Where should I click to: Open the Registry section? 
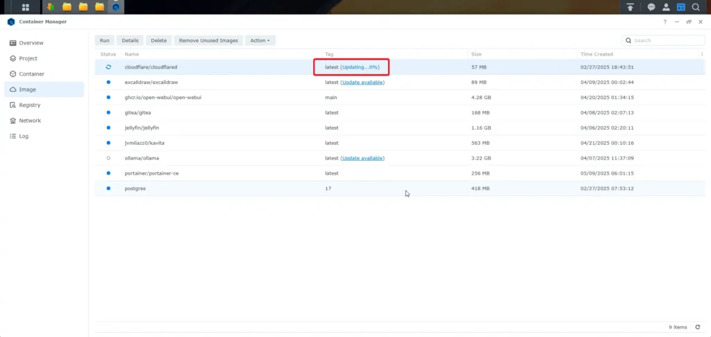pos(44,105)
